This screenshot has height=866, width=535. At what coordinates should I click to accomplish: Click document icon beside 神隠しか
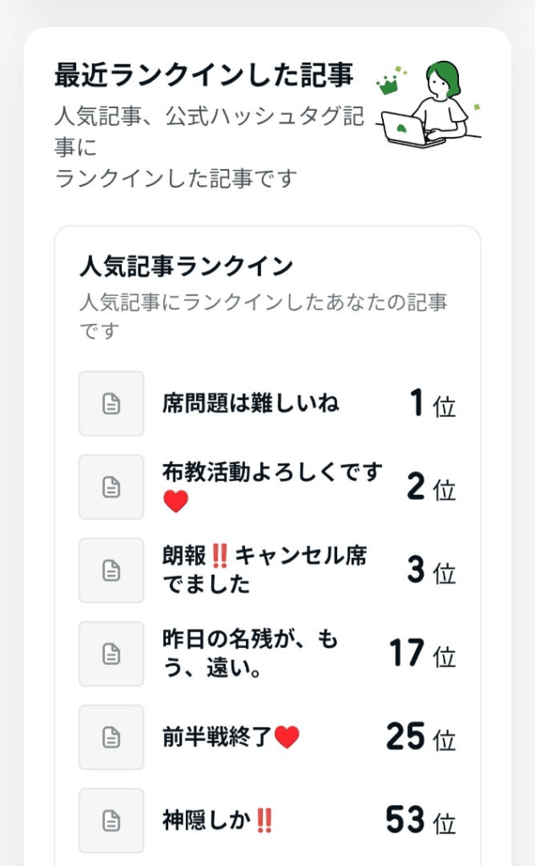112,820
